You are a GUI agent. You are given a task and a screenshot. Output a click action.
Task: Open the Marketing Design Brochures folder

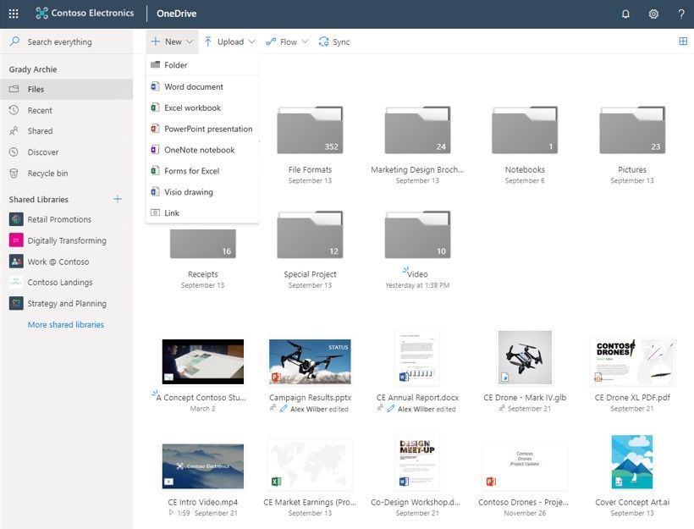pyautogui.click(x=417, y=130)
